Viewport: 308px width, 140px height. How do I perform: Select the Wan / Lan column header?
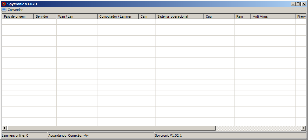(77, 16)
